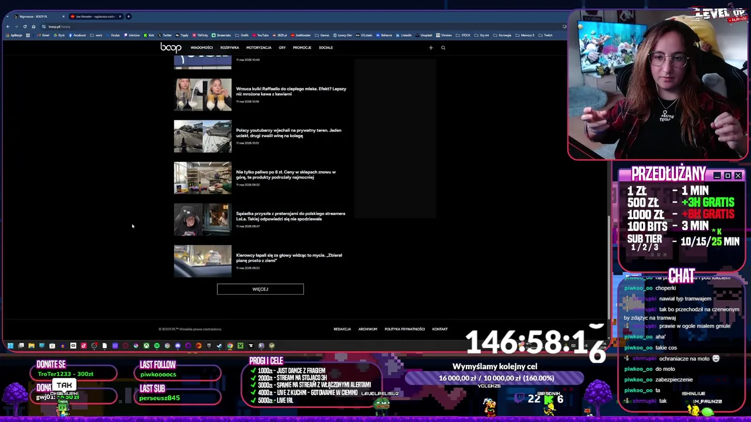Open the YouTube bookmark
The height and width of the screenshot is (422, 751).
[x=261, y=35]
